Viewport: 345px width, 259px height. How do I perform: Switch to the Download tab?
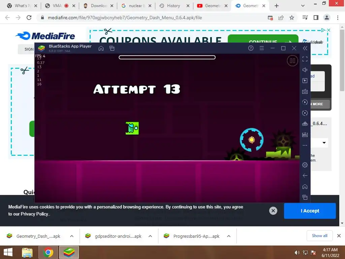tap(98, 6)
